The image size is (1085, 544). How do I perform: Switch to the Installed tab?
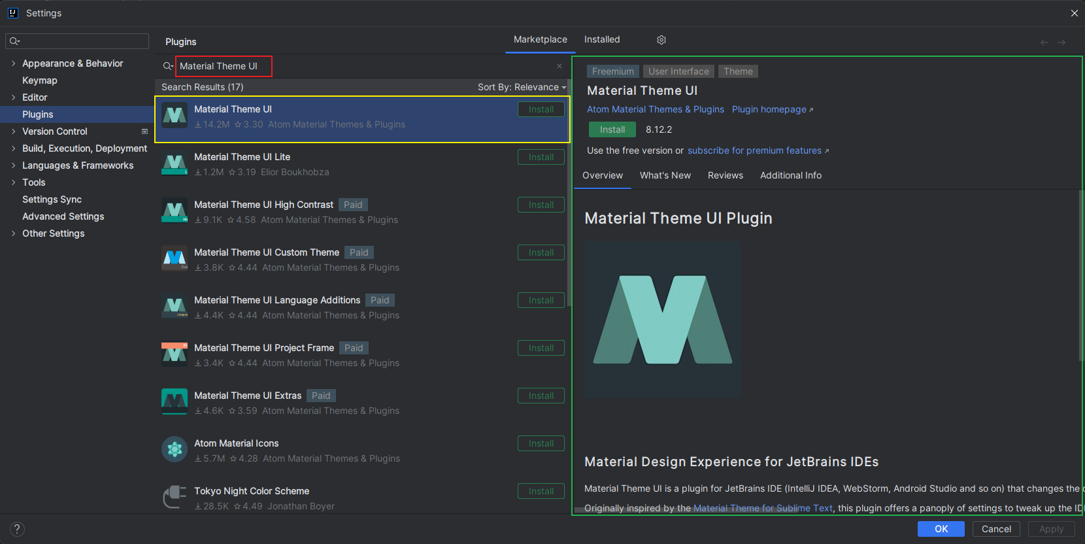602,39
